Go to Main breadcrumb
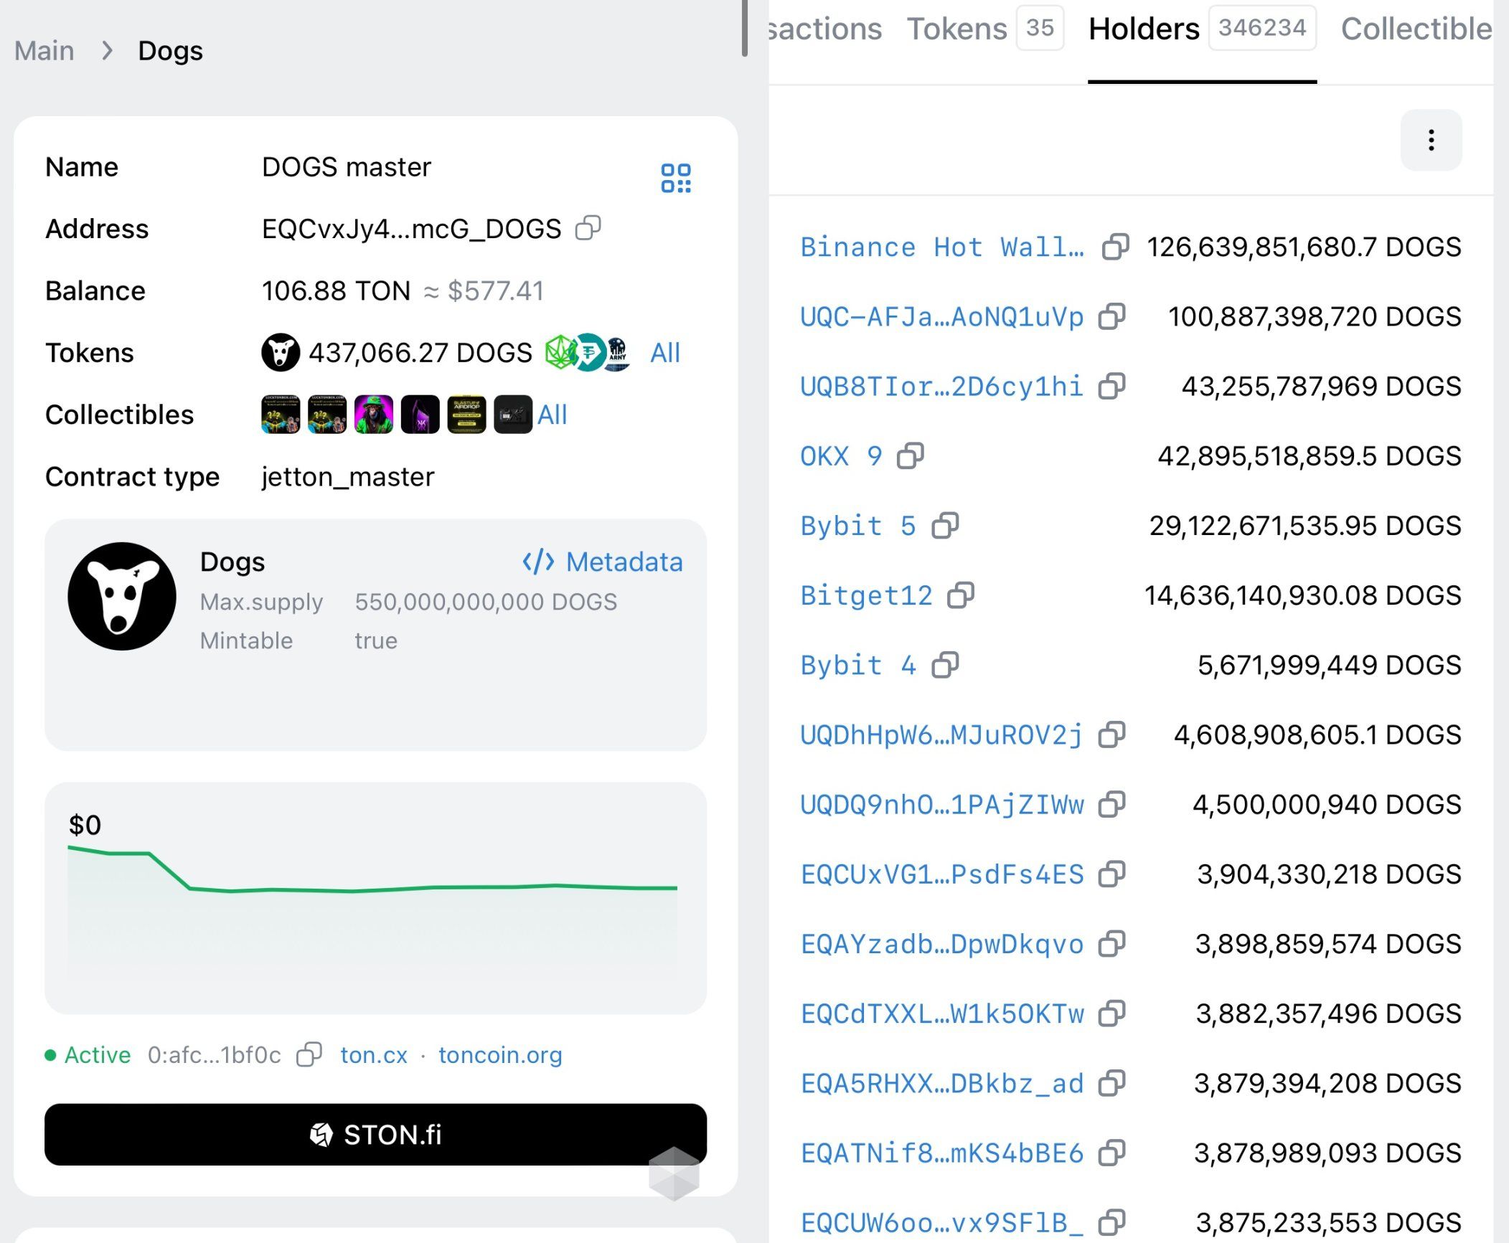 pos(44,51)
